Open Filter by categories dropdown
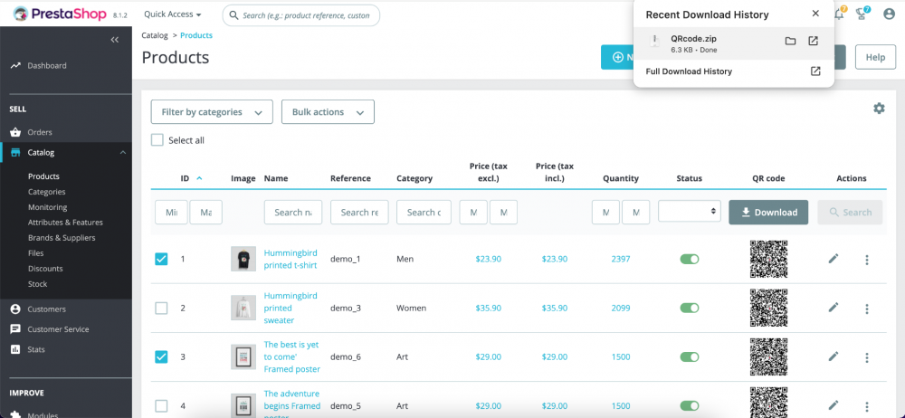The width and height of the screenshot is (905, 418). click(212, 112)
